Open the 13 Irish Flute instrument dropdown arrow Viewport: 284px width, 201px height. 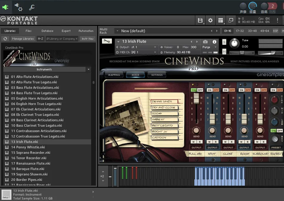[118, 42]
